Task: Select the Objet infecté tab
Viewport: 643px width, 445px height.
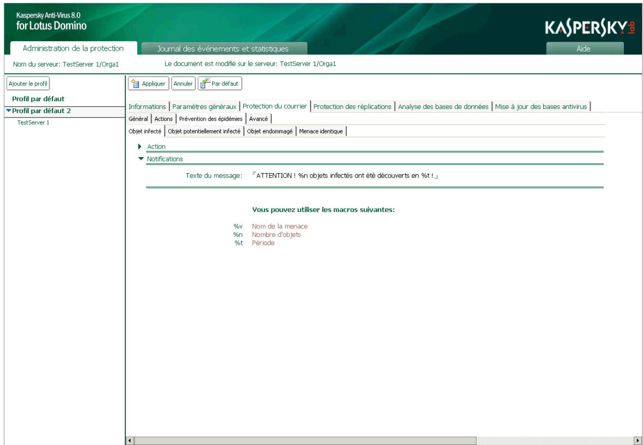Action: pyautogui.click(x=145, y=131)
